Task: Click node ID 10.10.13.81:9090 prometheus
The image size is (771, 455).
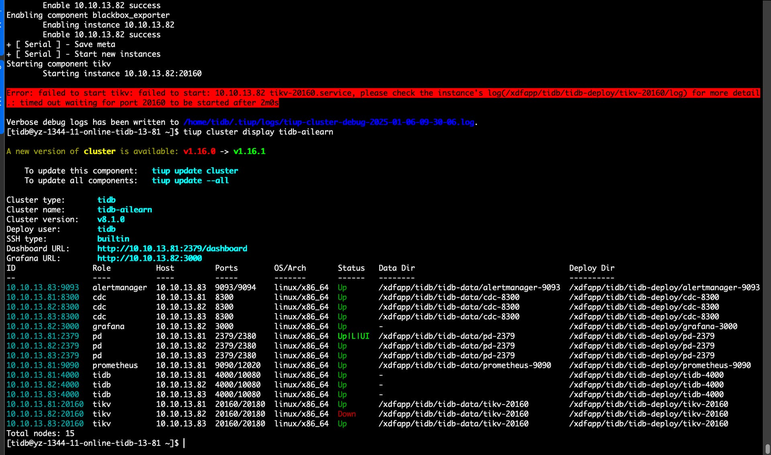Action: 43,365
